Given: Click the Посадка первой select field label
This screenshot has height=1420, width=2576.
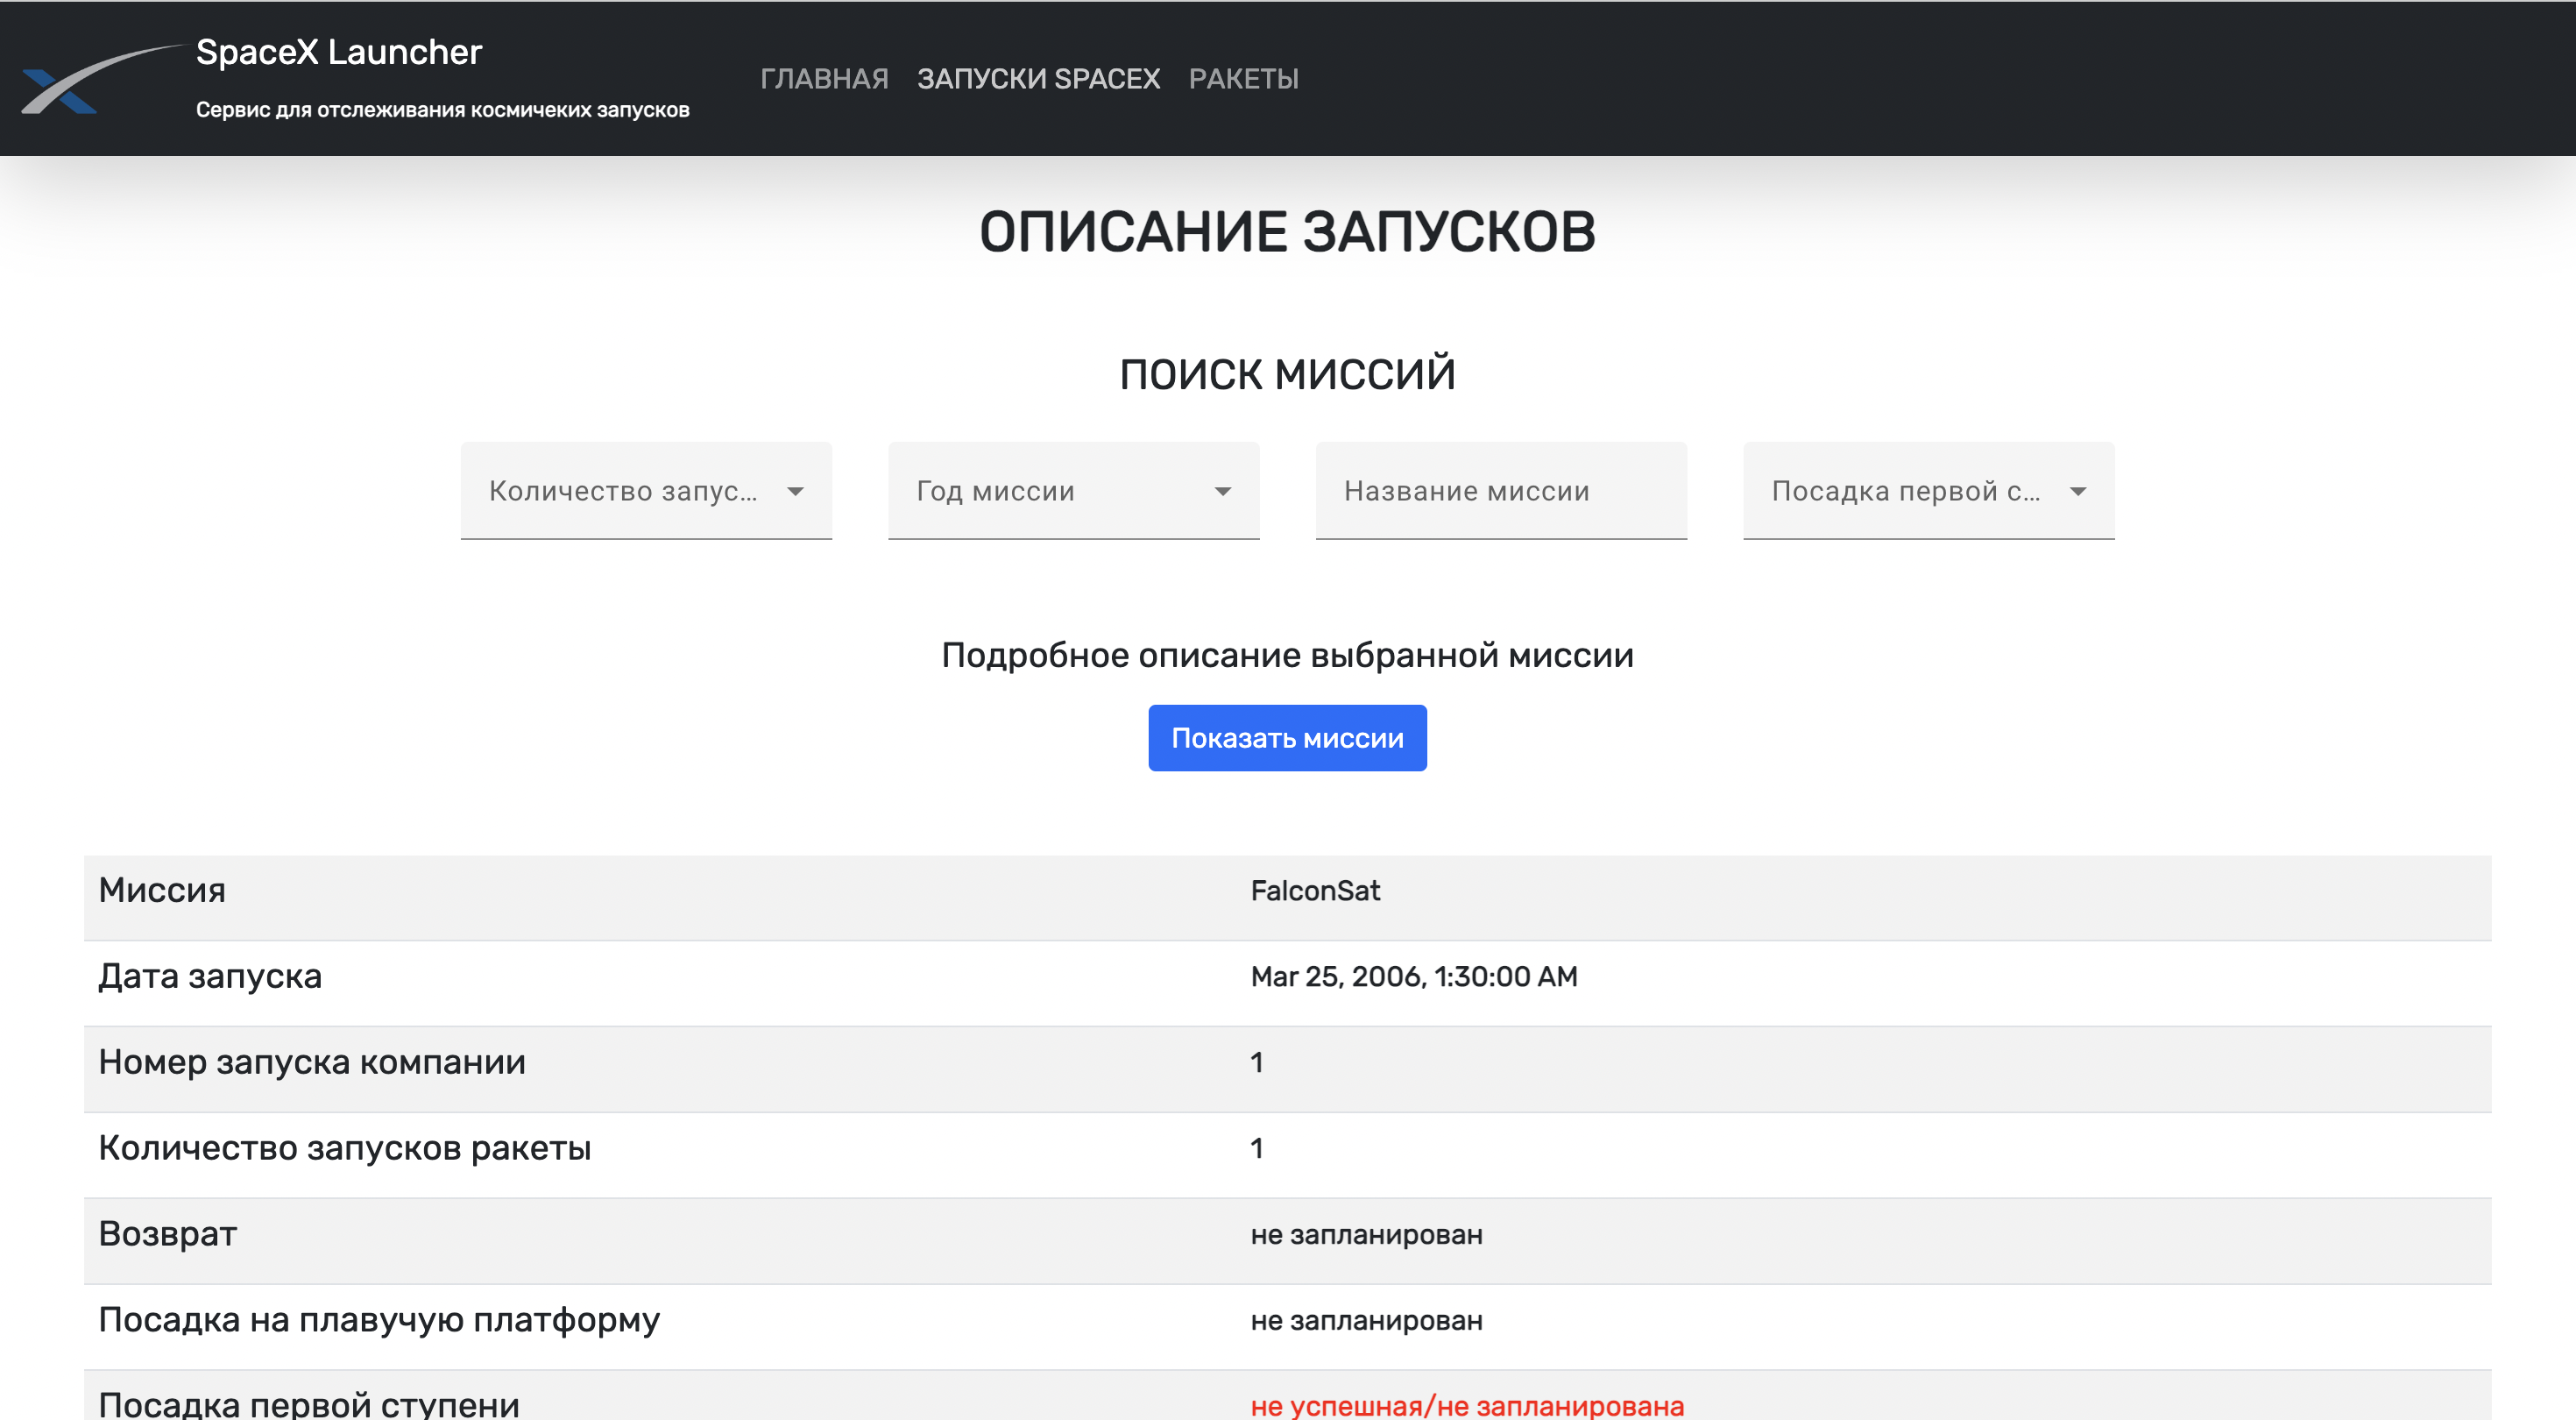Looking at the screenshot, I should pos(1904,492).
